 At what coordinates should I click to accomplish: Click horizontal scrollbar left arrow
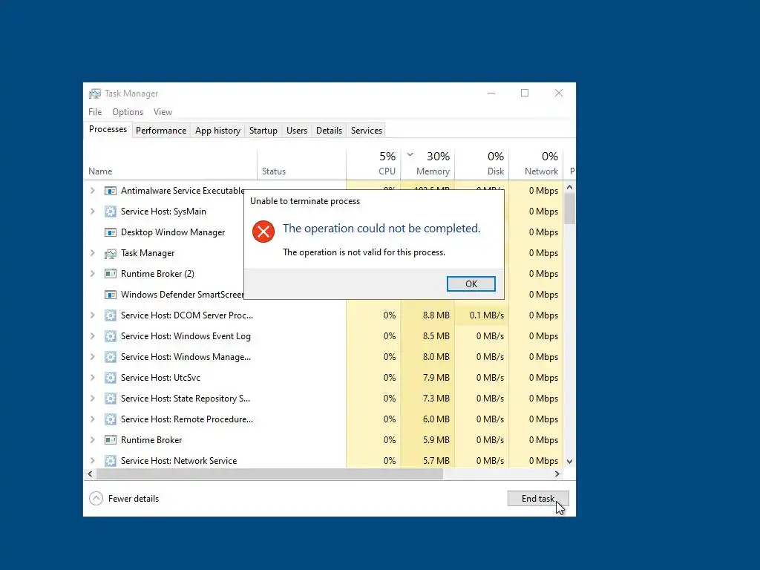click(x=90, y=474)
